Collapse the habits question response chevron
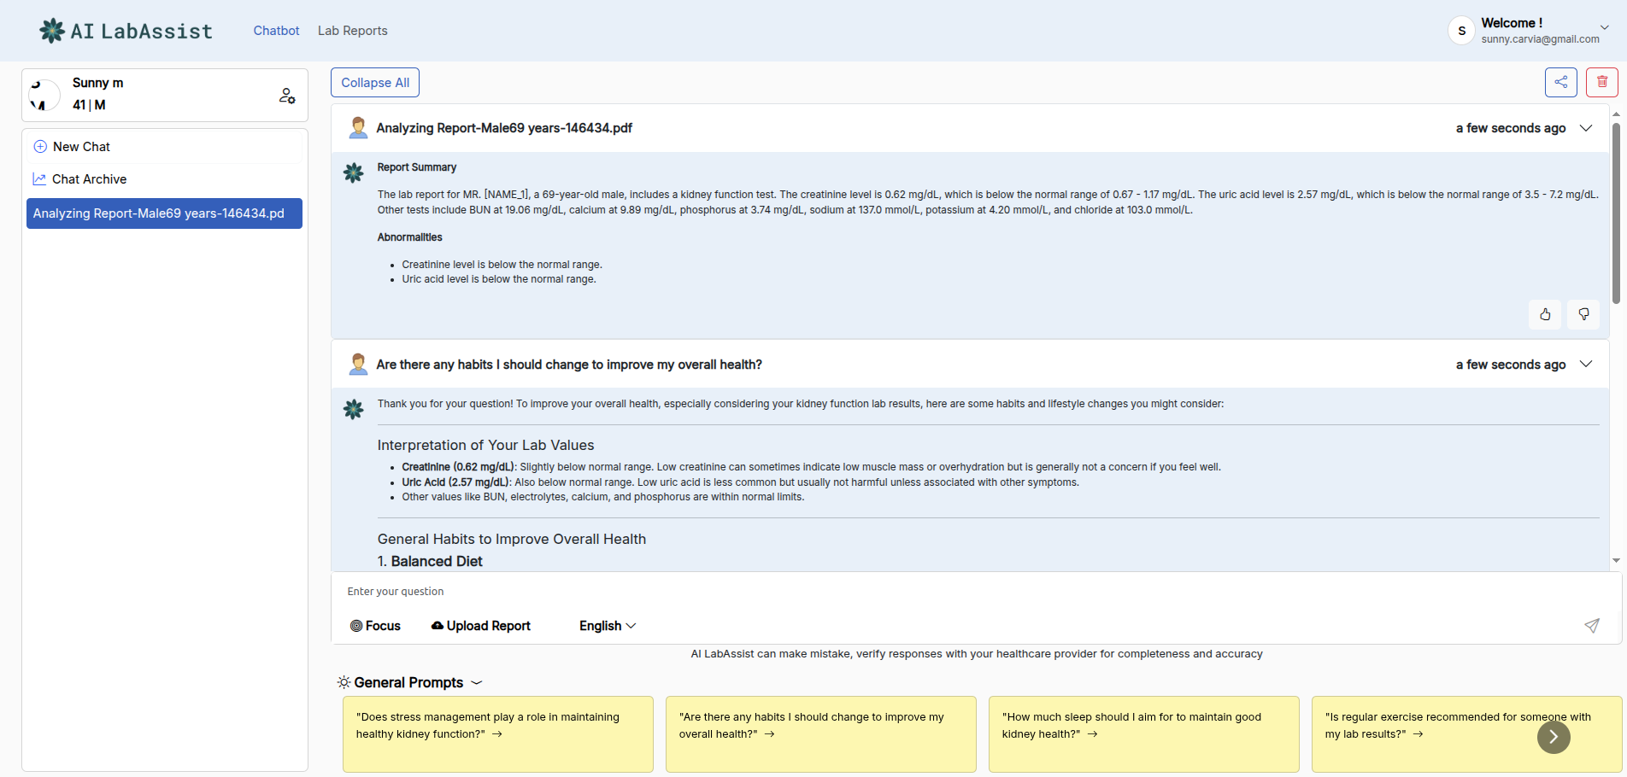Image resolution: width=1627 pixels, height=777 pixels. pyautogui.click(x=1586, y=365)
